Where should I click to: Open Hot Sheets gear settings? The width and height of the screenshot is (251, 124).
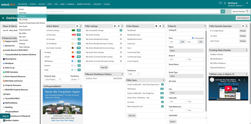160,26
